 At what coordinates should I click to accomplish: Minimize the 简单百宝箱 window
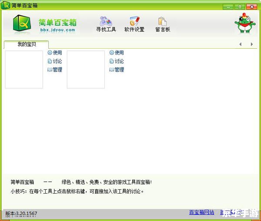coord(228,7)
